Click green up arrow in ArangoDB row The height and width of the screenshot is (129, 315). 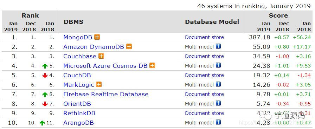pyautogui.click(x=42, y=123)
